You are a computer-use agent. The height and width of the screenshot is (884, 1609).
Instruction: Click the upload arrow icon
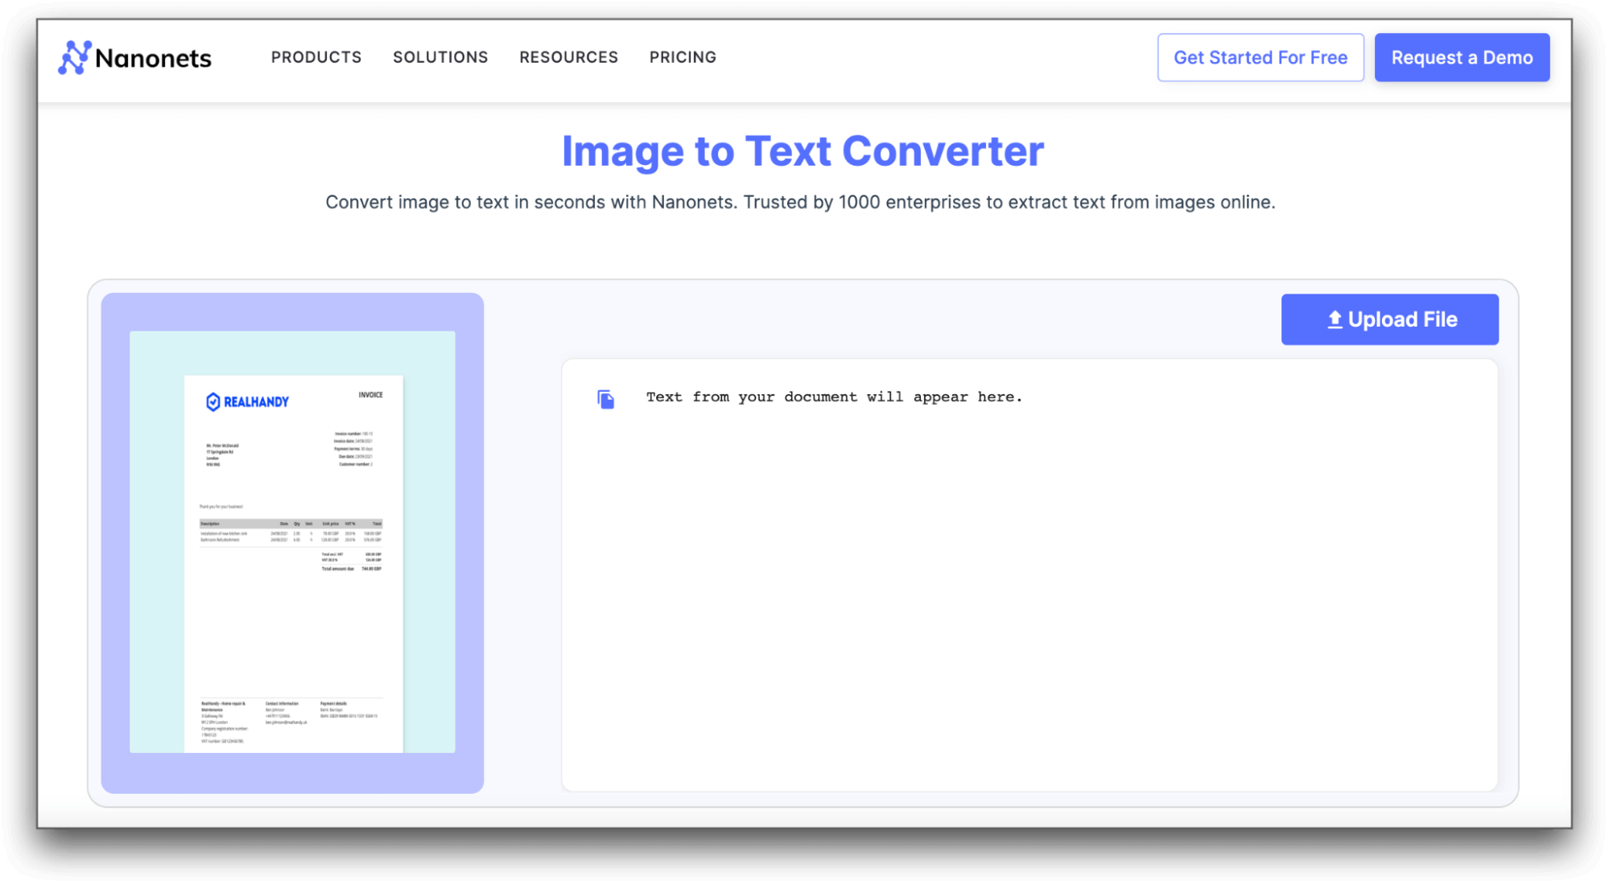[x=1335, y=319]
